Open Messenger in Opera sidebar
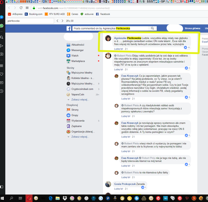This screenshot has width=208, height=202. [2, 17]
